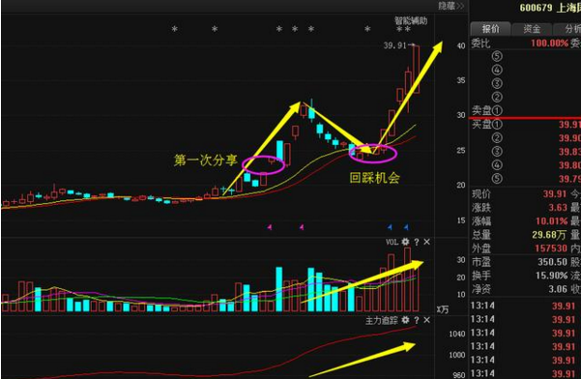Show help for 主力追踪 indicator
581x379 pixels.
[x=417, y=320]
